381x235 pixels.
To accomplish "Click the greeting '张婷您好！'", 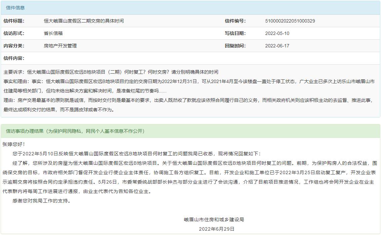I will click(13, 144).
